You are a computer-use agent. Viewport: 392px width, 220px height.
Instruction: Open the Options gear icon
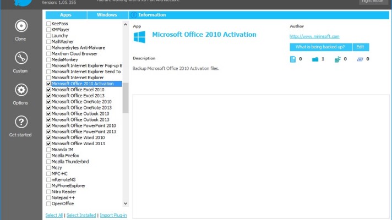(21, 90)
